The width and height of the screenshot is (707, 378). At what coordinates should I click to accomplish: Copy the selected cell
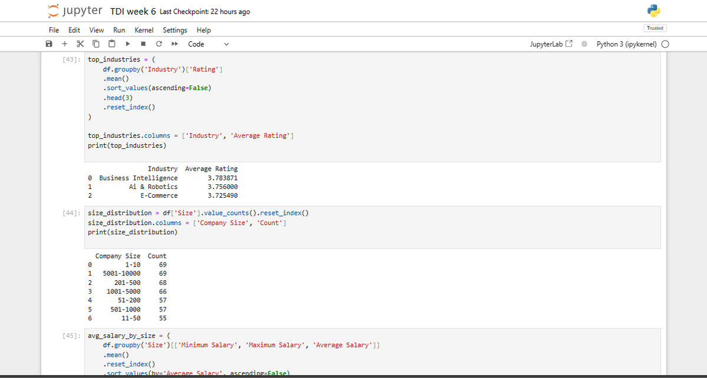pos(95,44)
